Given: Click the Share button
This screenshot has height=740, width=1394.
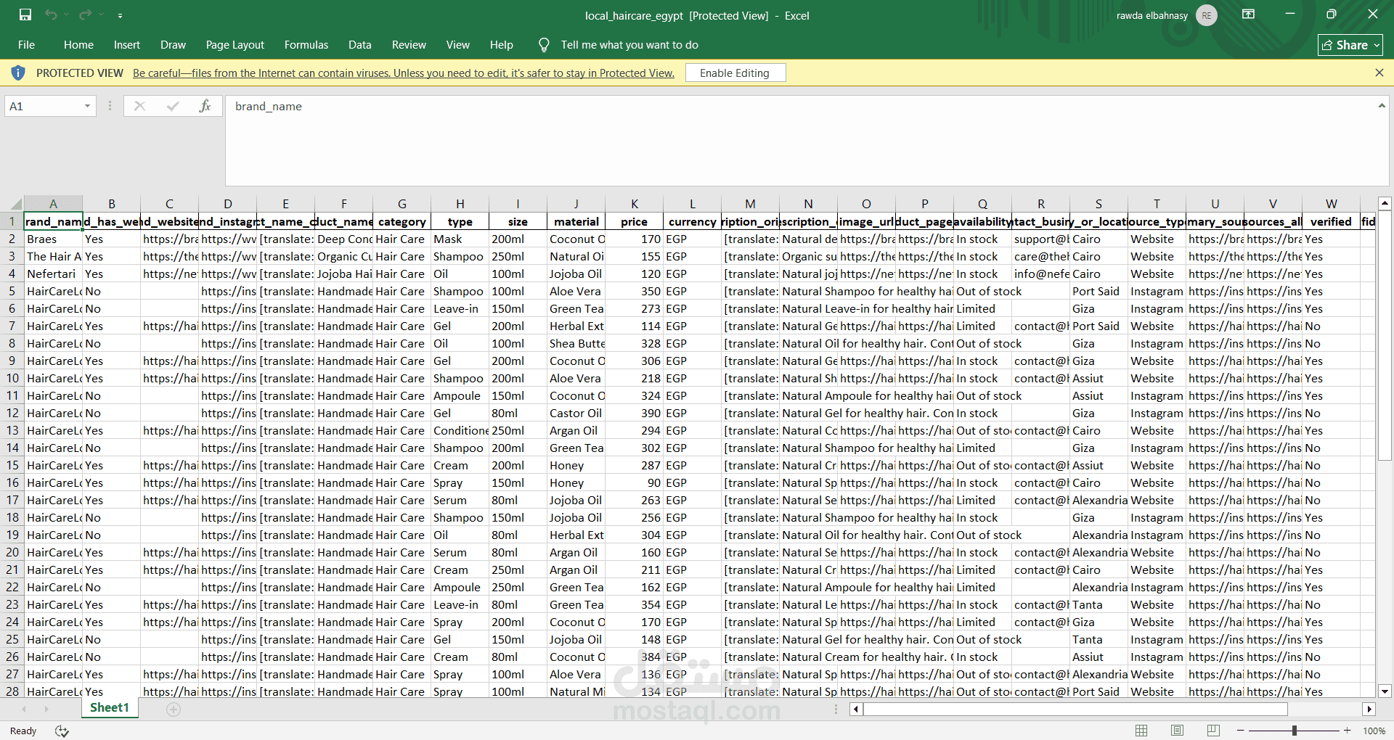Looking at the screenshot, I should click(1350, 45).
